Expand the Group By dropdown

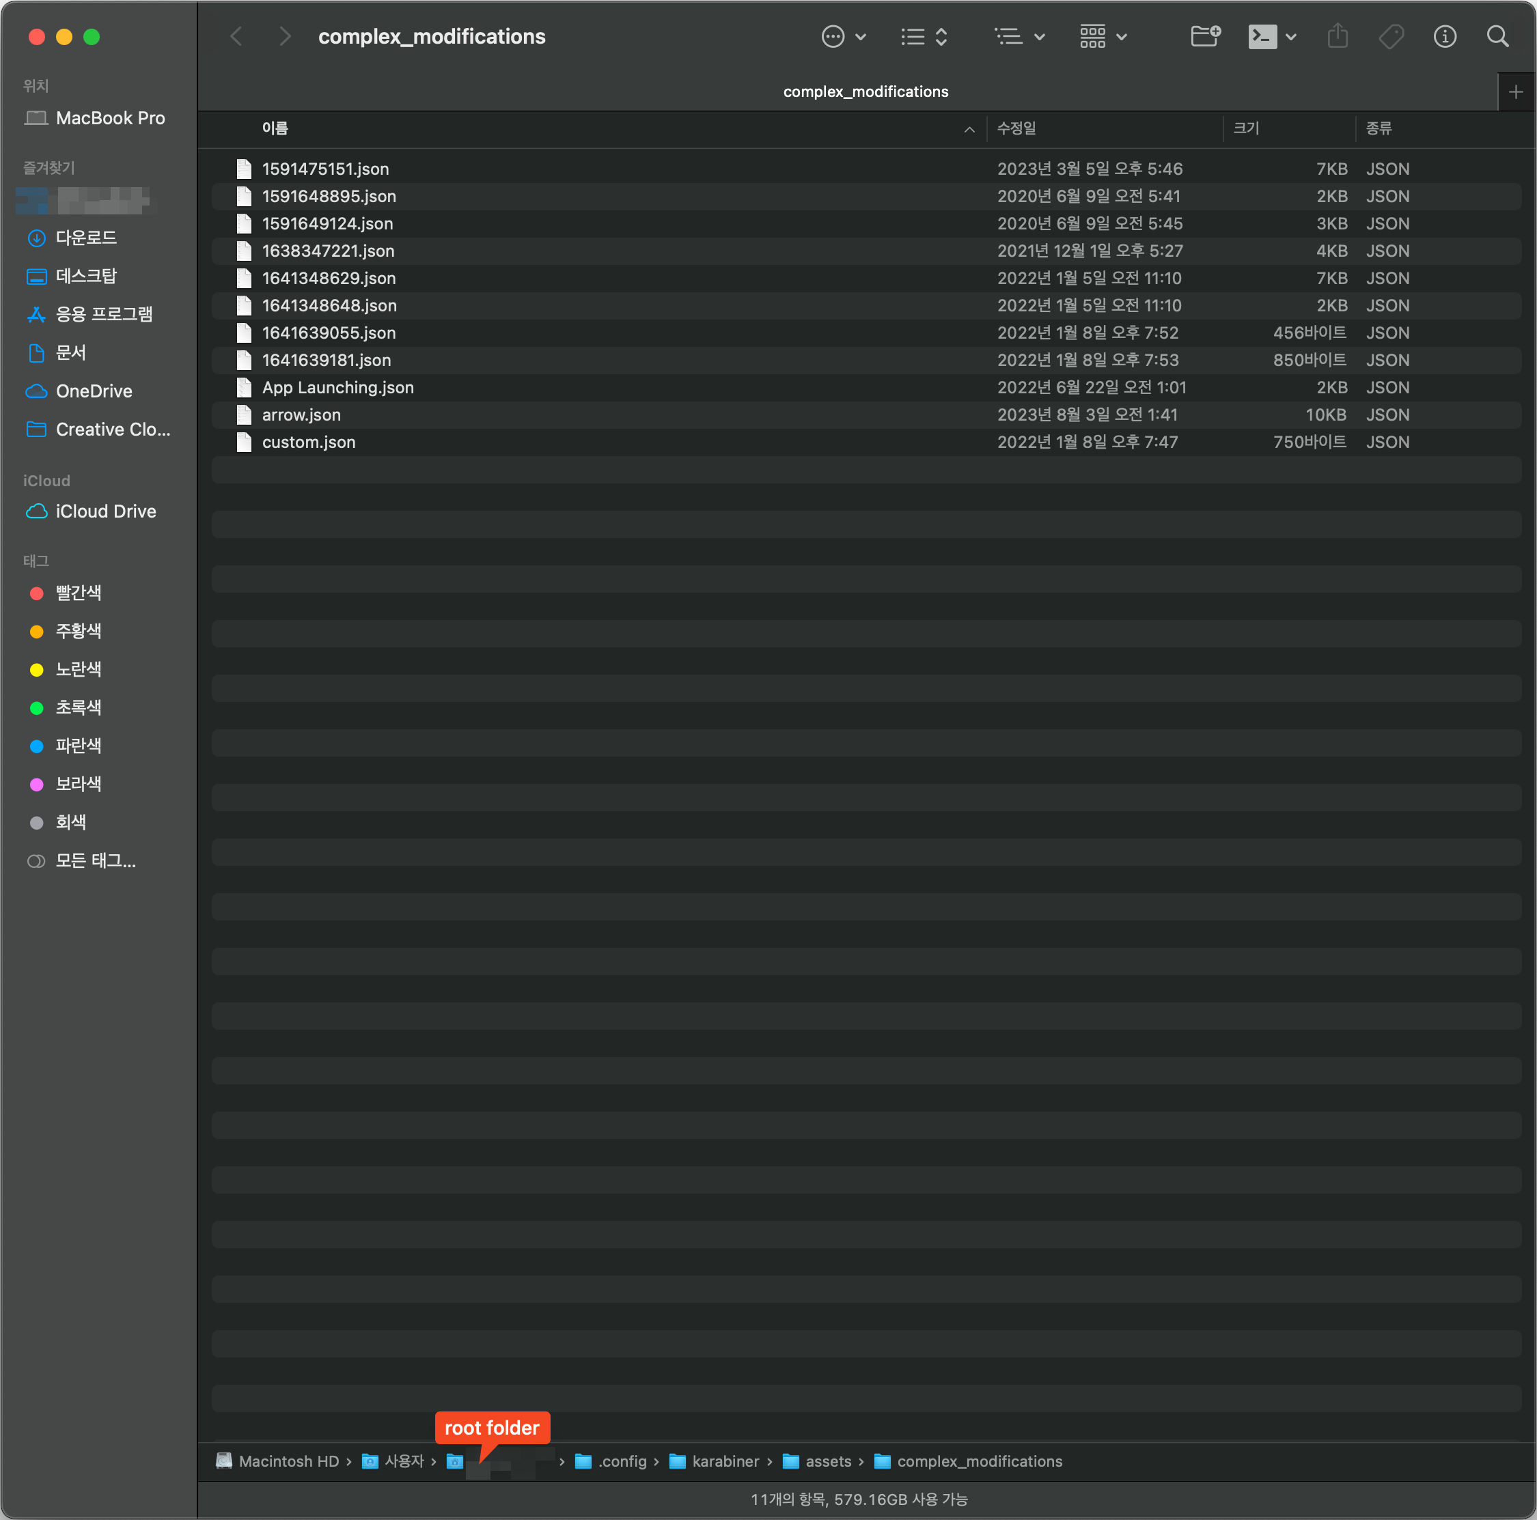point(1019,37)
